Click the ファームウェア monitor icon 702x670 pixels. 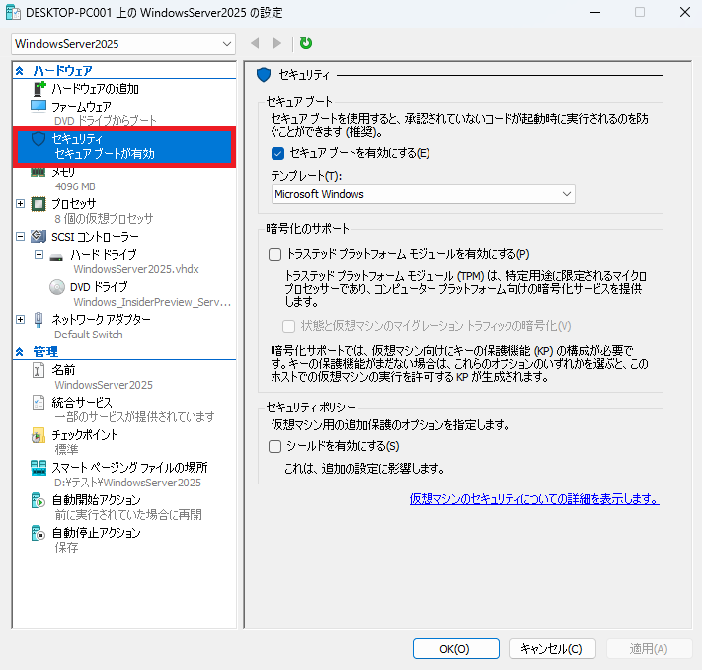(x=39, y=106)
